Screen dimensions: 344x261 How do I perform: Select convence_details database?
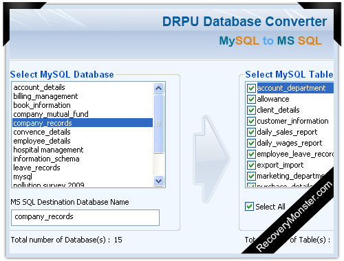tap(83, 132)
